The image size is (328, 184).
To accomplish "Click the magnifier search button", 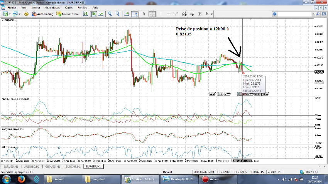I will 318,14.
